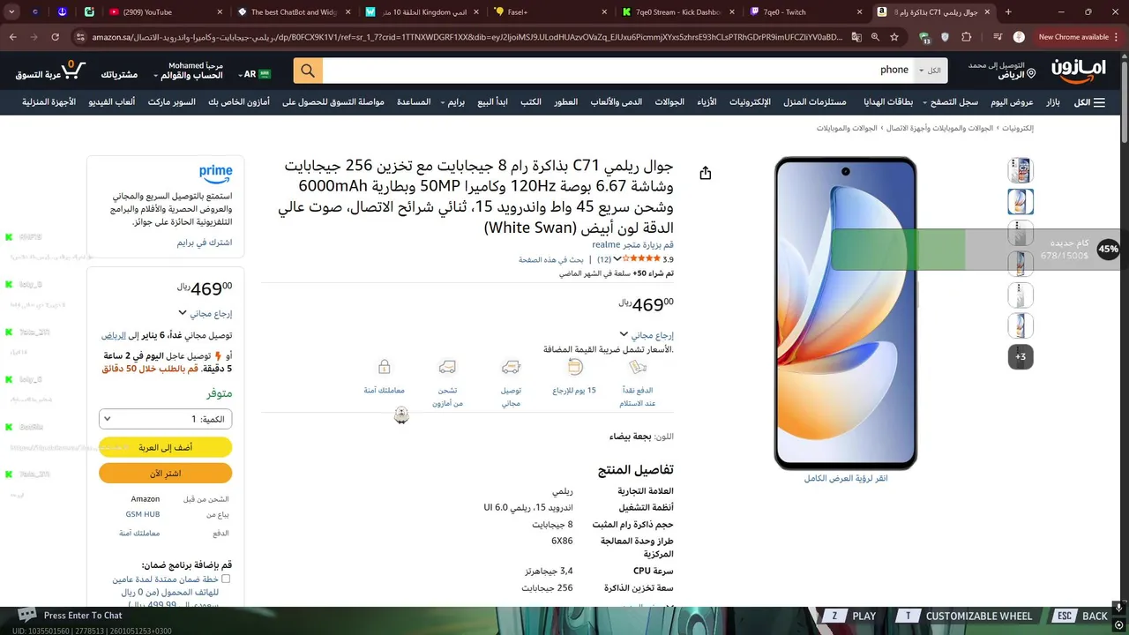The image size is (1129, 635).
Task: Expand الحساب والقوائم account menu
Action: 188,71
